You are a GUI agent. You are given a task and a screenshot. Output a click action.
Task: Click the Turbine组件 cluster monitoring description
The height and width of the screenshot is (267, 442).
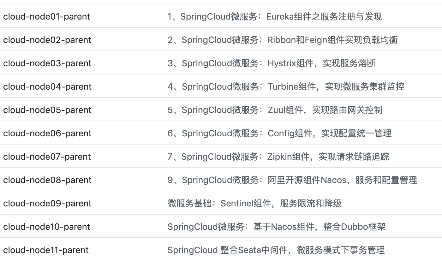point(286,86)
